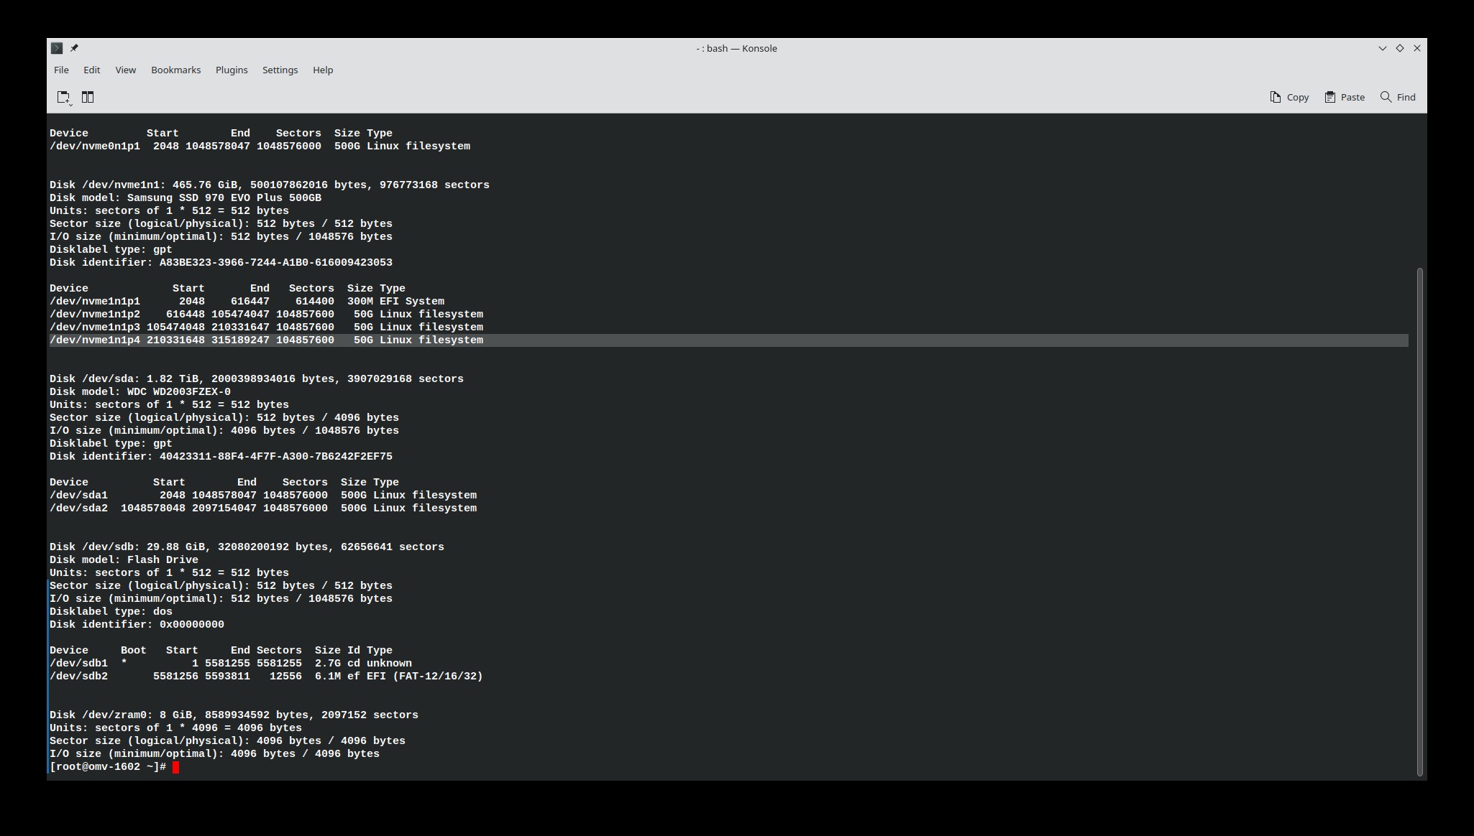The height and width of the screenshot is (836, 1474).
Task: Open the Find search tool
Action: coord(1398,97)
